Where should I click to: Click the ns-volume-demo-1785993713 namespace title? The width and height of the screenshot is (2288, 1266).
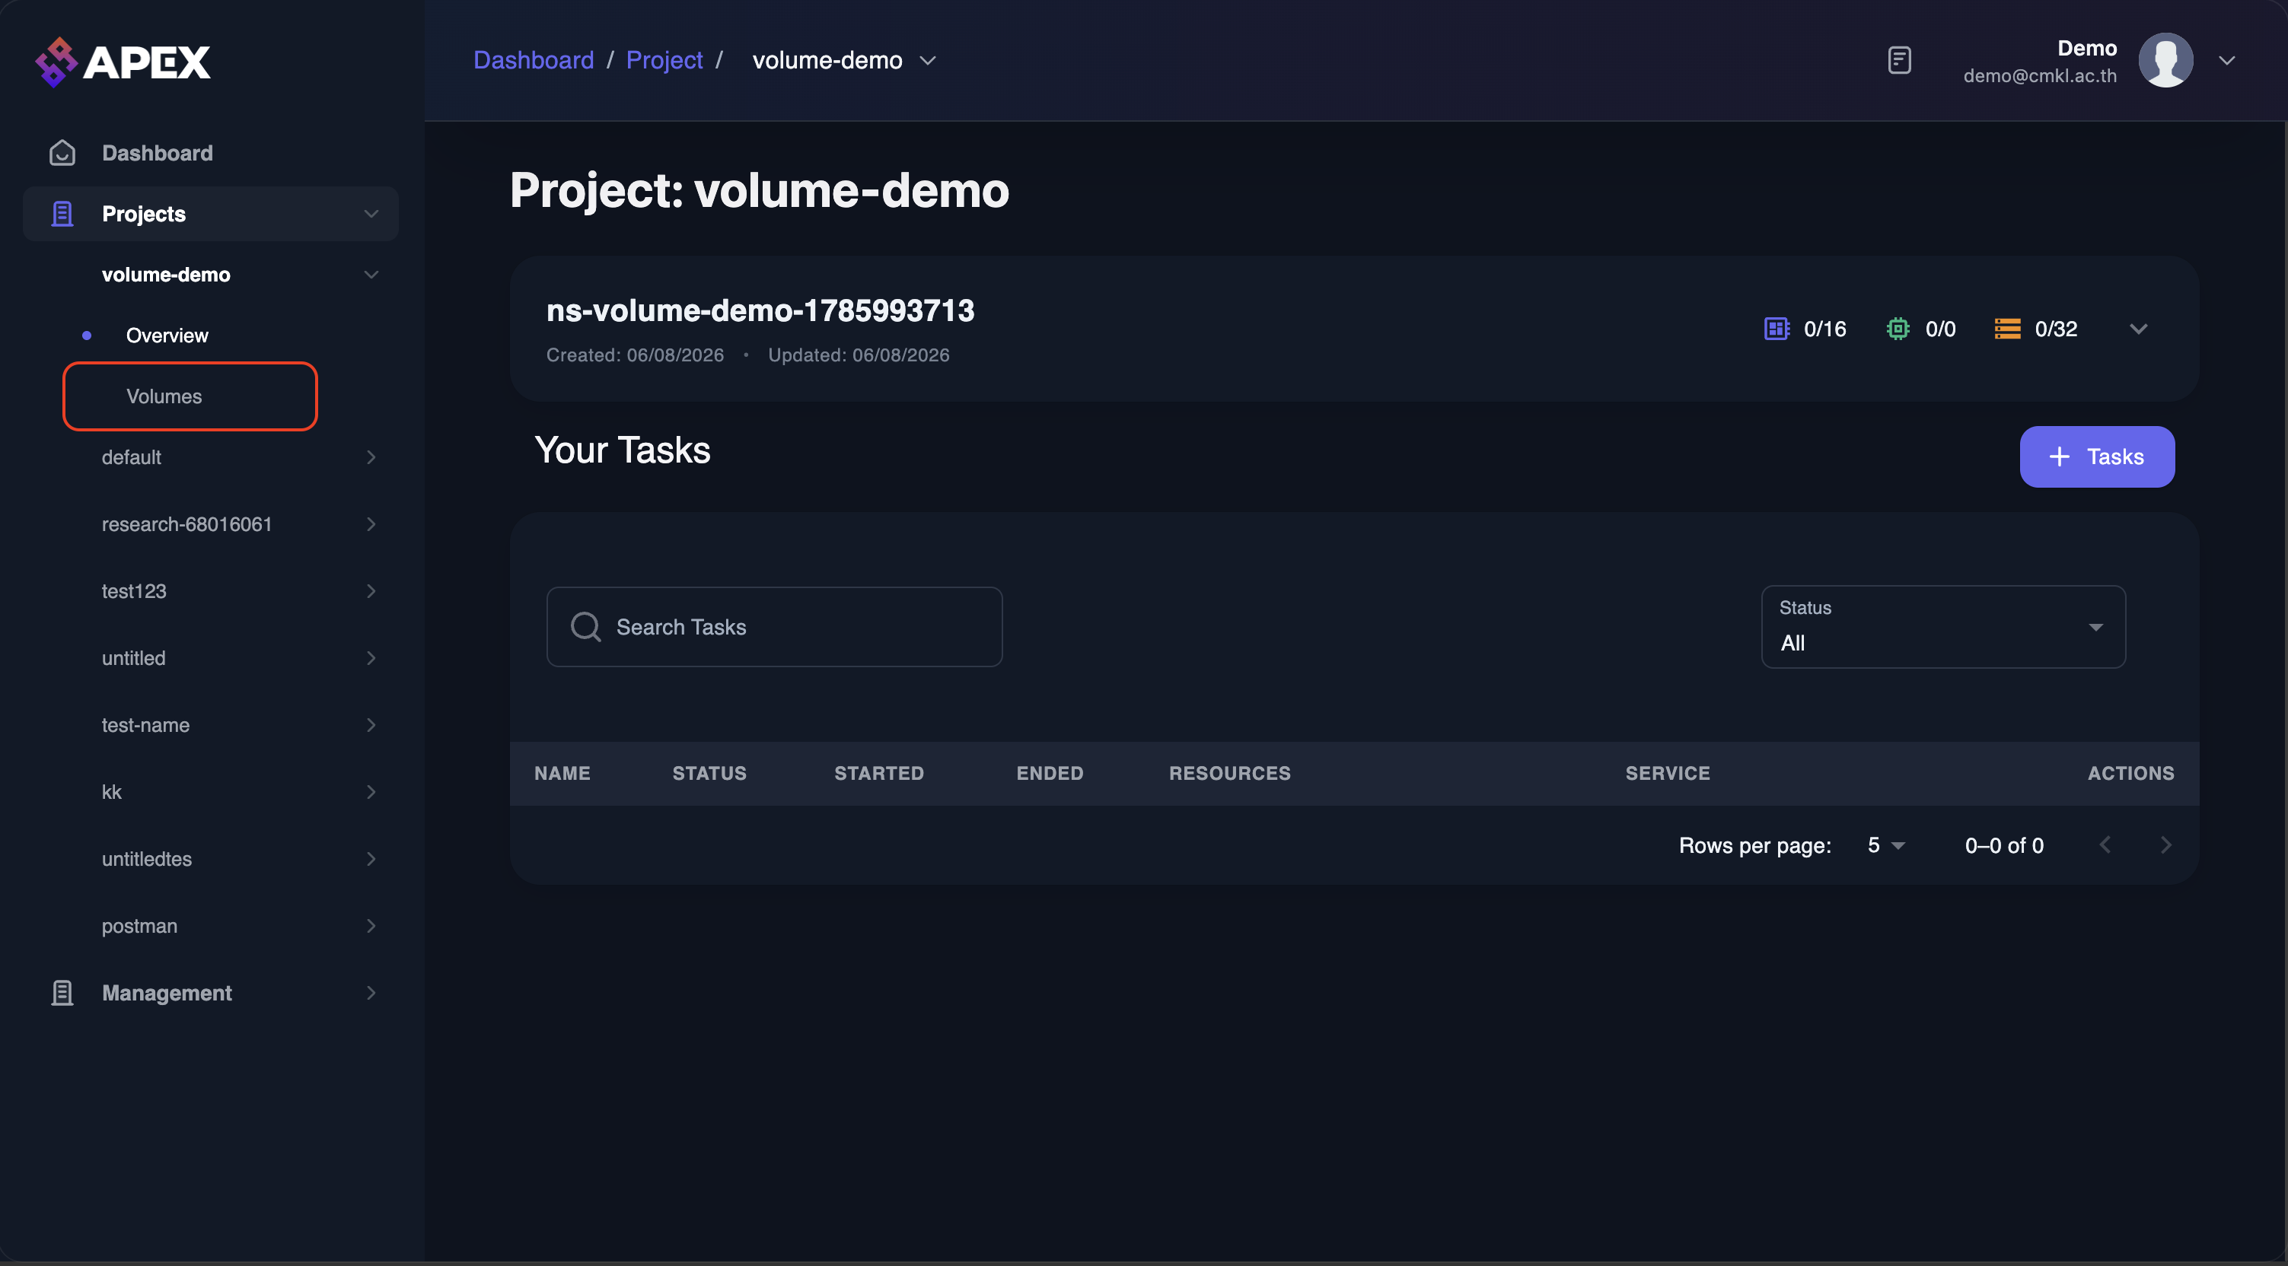tap(760, 310)
